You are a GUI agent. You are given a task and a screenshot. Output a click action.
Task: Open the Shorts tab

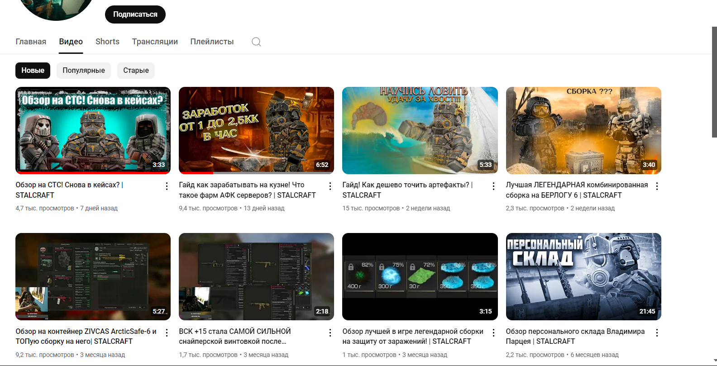pyautogui.click(x=107, y=42)
